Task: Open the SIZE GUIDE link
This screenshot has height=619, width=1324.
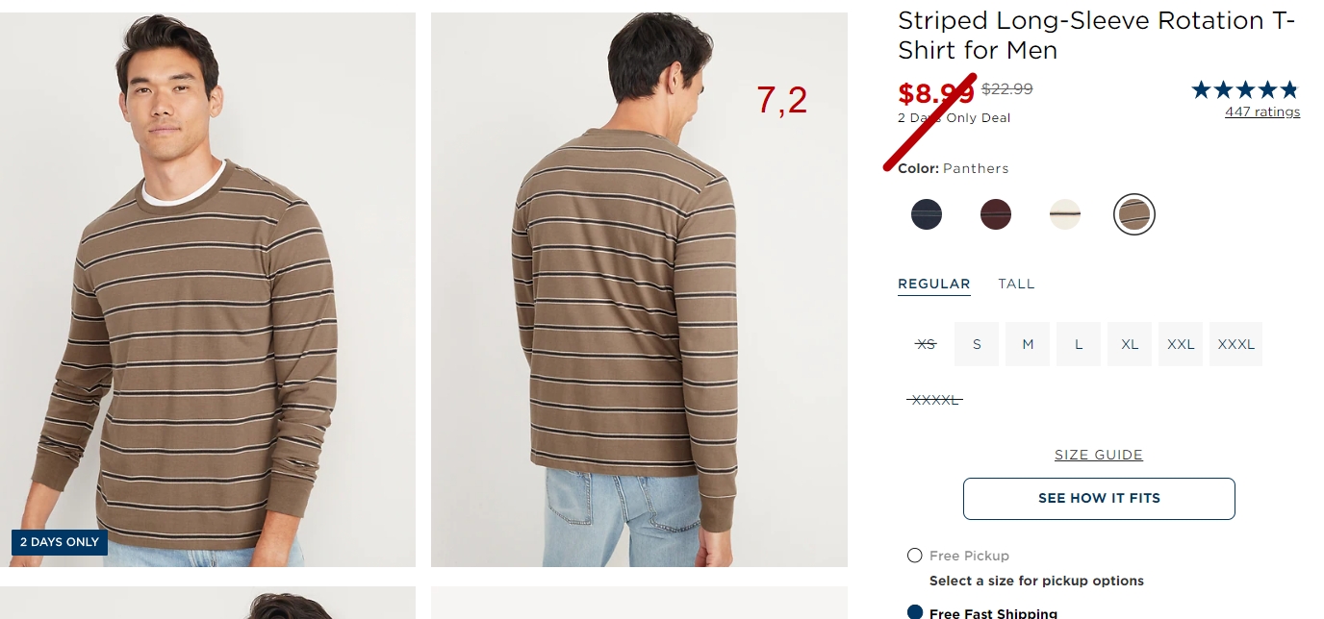Action: [x=1099, y=455]
